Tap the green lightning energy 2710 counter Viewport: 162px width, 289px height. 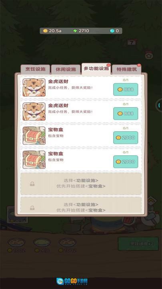coord(81,31)
